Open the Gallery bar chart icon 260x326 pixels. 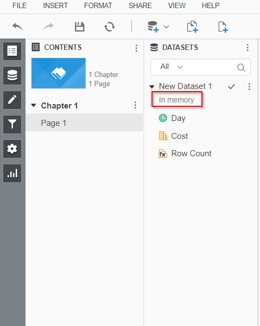pos(12,173)
